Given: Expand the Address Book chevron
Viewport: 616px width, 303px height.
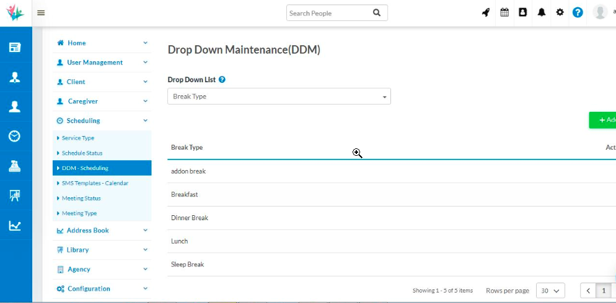Looking at the screenshot, I should (x=146, y=230).
